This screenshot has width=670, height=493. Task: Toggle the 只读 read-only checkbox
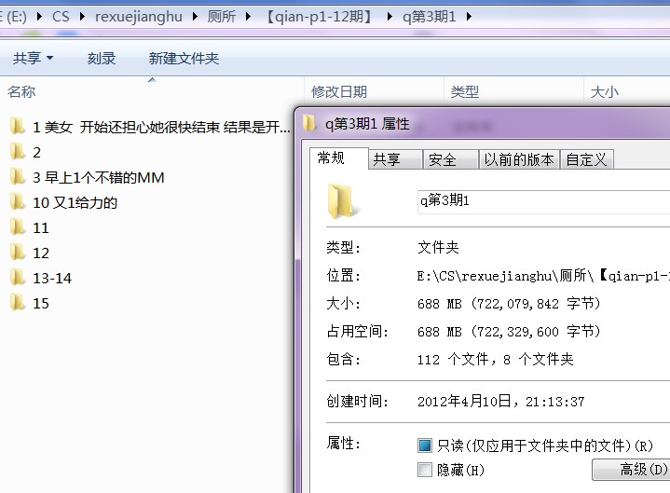pos(425,445)
